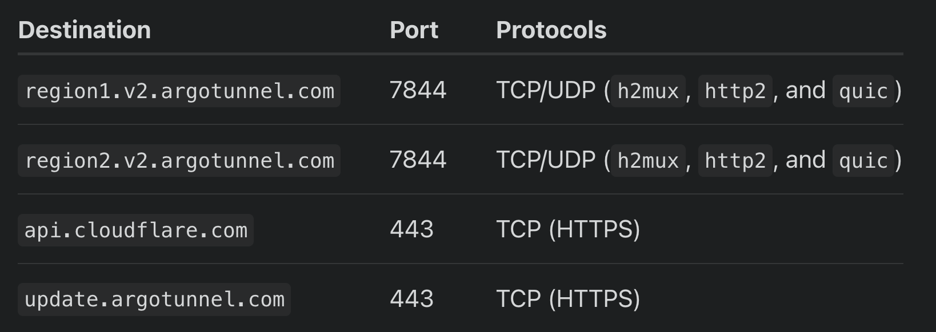Click TCP (HTTPS) in the update.argotunnel.com row

point(568,299)
